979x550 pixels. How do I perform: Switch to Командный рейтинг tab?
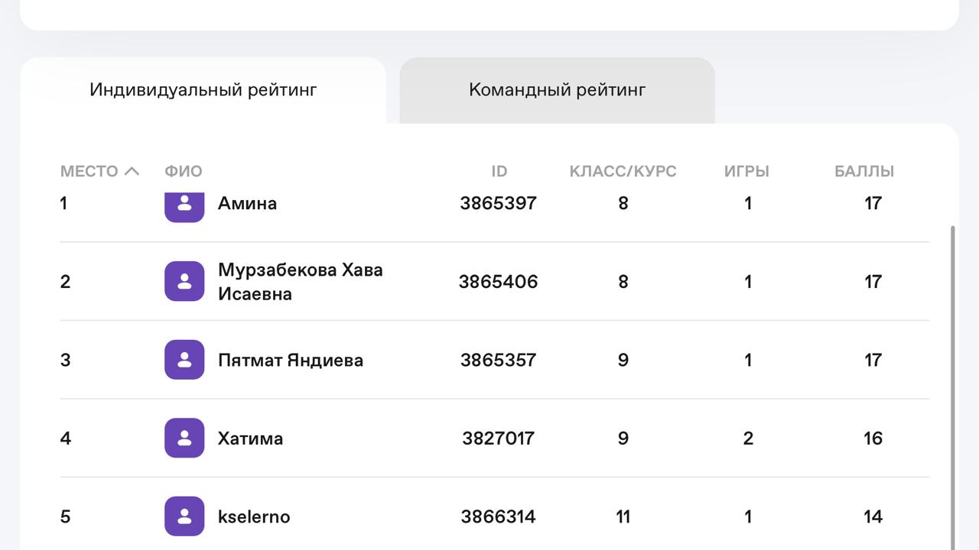click(x=557, y=90)
